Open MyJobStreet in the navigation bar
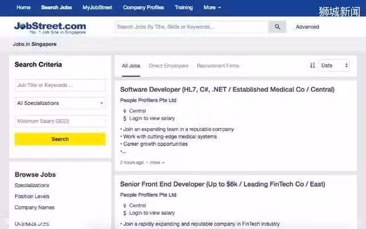Screen dimensions: 366x229 [97, 7]
